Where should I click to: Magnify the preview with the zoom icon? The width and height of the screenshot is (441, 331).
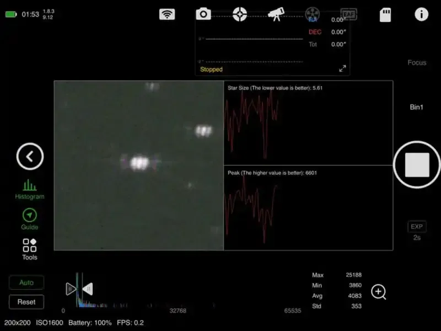point(379,292)
